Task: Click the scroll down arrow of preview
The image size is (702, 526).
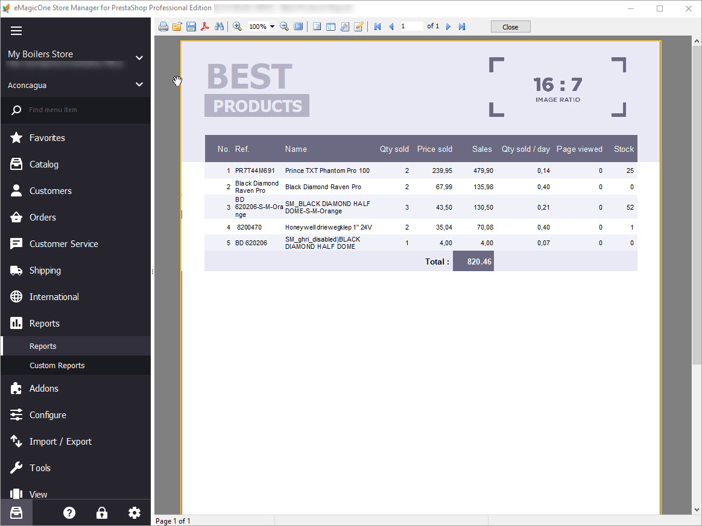Action: [697, 509]
